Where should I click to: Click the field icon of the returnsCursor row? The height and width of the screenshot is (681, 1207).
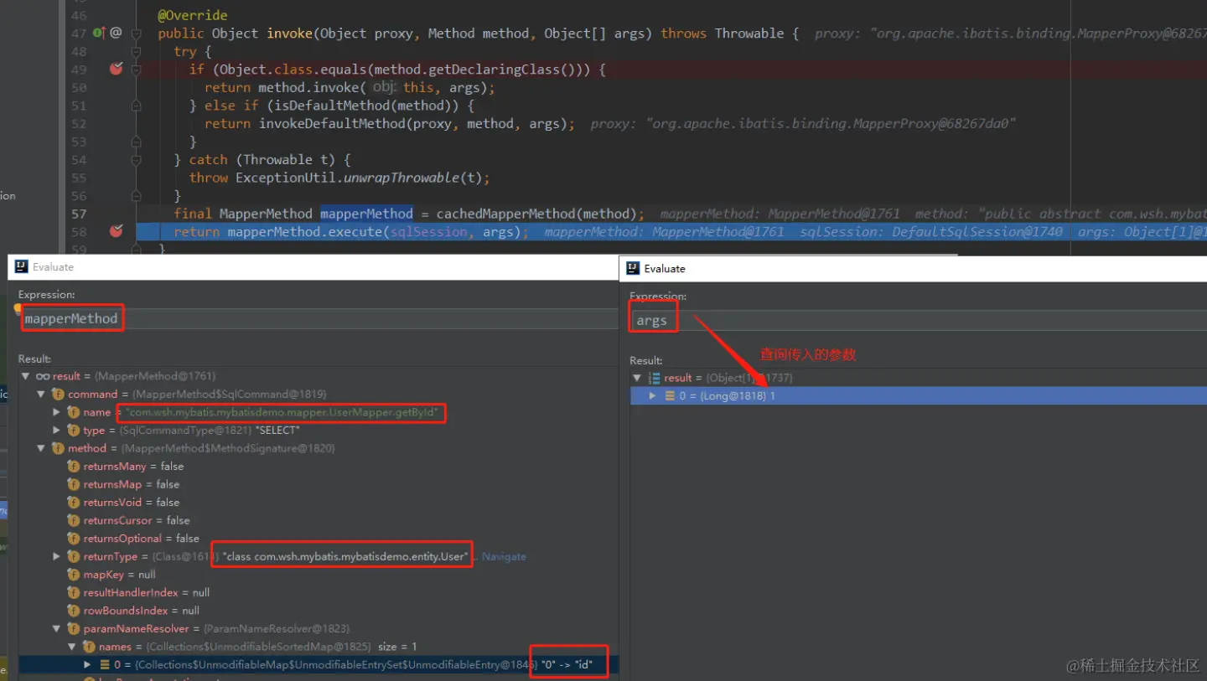(x=73, y=520)
